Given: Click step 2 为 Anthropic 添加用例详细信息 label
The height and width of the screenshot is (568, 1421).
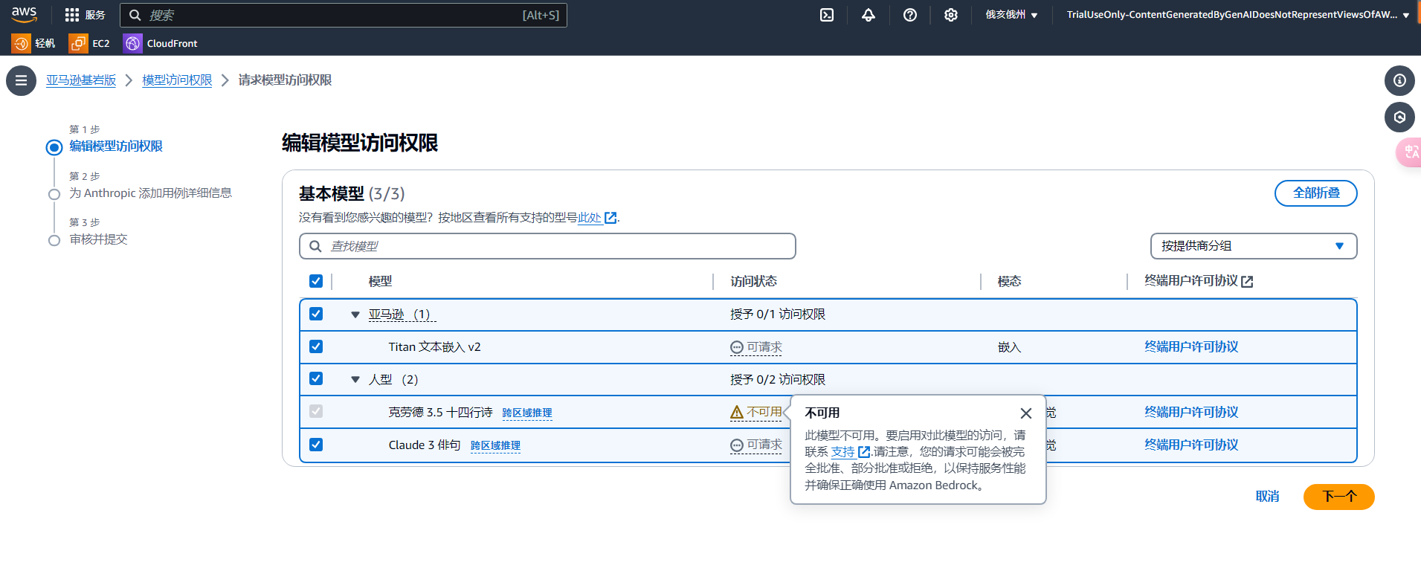Looking at the screenshot, I should [151, 193].
